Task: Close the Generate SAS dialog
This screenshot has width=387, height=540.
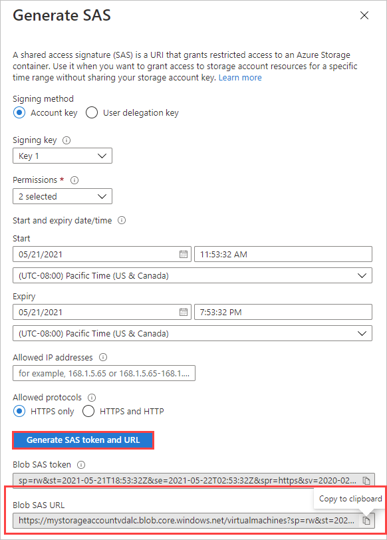Action: (364, 15)
